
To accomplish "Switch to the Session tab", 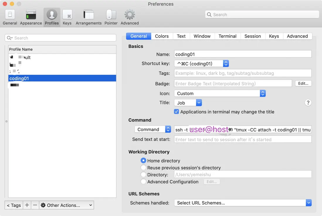I will 252,36.
